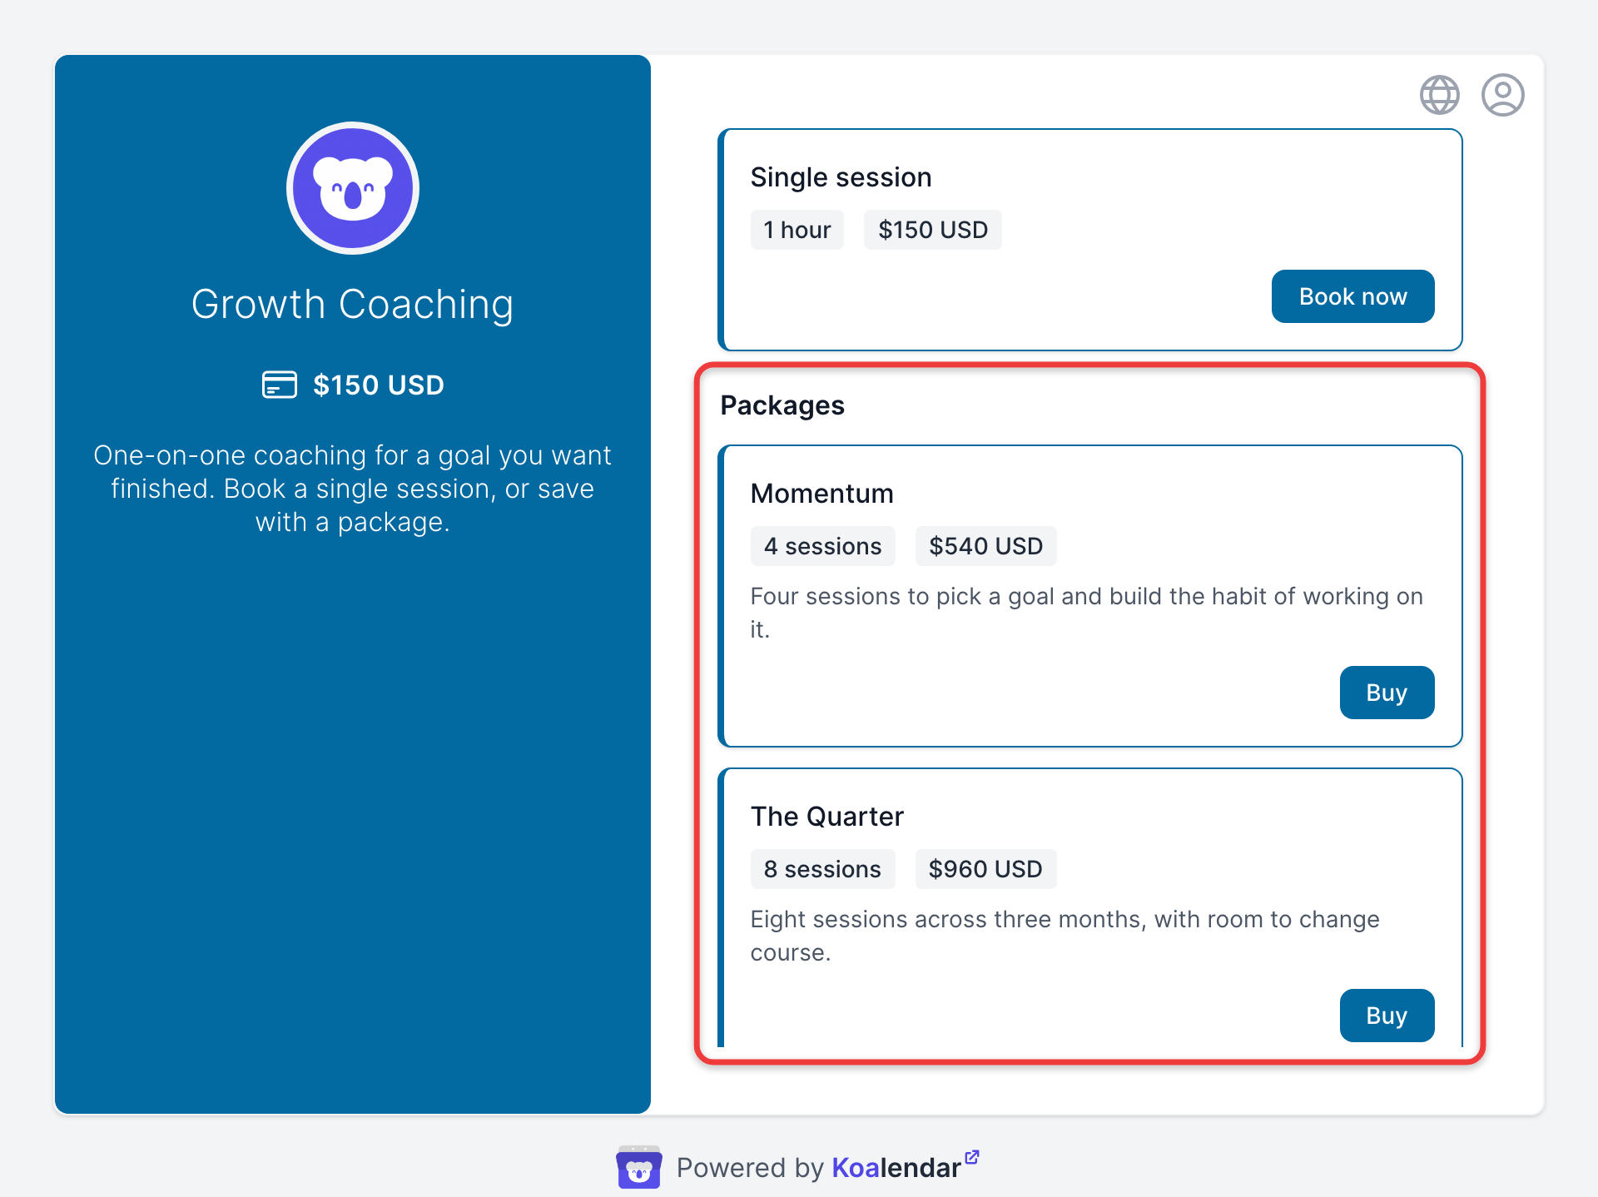Click the credit card price icon
Image resolution: width=1598 pixels, height=1197 pixels.
tap(280, 385)
